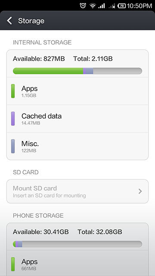Tap the second SIM no-signal icon

pyautogui.click(x=112, y=6)
